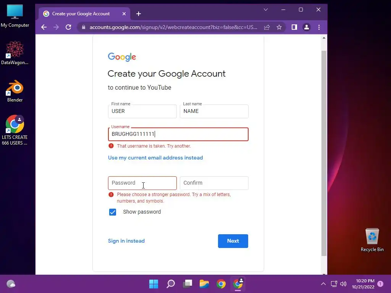The height and width of the screenshot is (293, 391).
Task: Click the network tray icon
Action: (334, 284)
